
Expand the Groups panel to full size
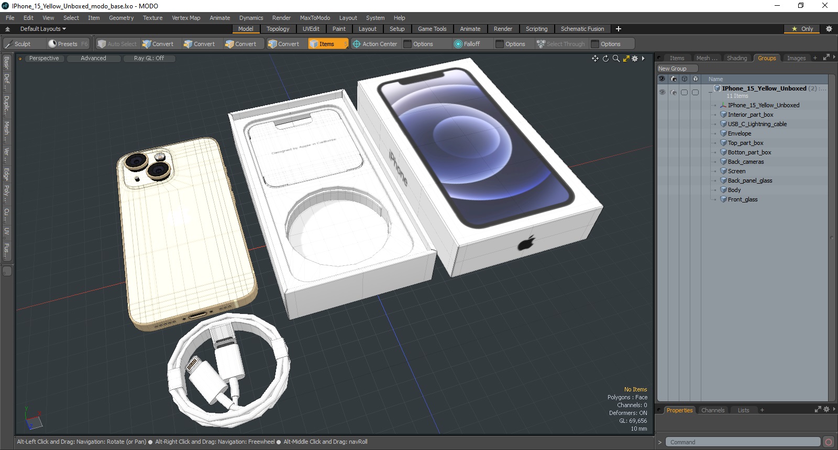click(x=826, y=58)
